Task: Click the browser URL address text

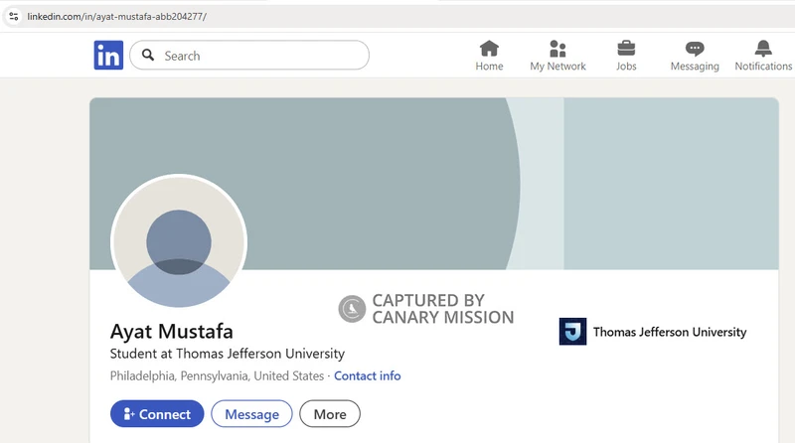Action: 116,16
